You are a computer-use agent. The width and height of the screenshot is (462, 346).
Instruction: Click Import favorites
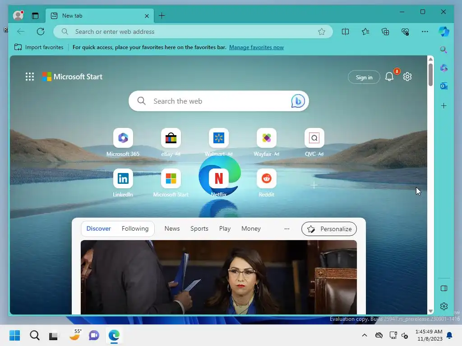(x=39, y=47)
